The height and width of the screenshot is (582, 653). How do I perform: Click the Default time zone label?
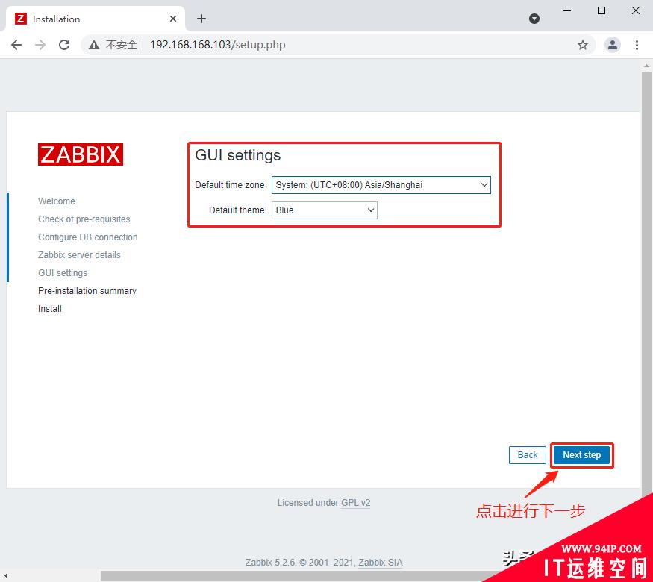point(229,185)
